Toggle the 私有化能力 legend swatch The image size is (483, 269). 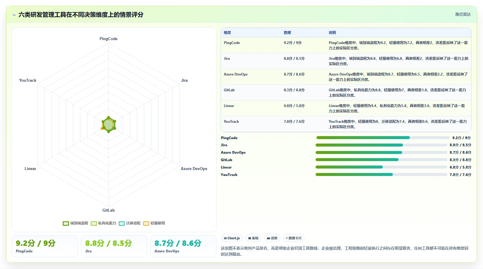pyautogui.click(x=94, y=224)
